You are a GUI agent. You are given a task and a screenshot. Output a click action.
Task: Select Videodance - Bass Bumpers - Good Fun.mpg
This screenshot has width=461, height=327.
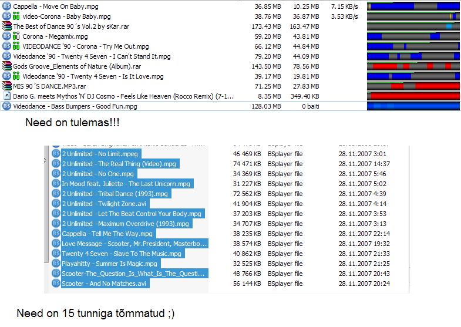pos(75,106)
